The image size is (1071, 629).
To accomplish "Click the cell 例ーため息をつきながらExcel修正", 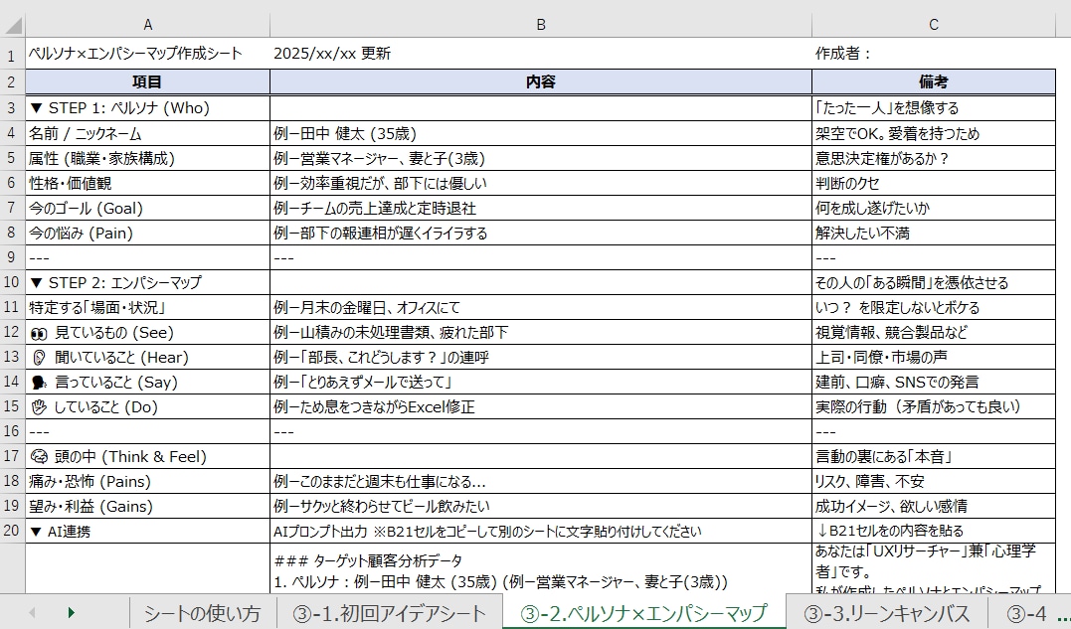I will (540, 406).
